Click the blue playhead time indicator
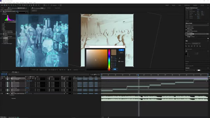The image size is (210, 118). pos(138,75)
